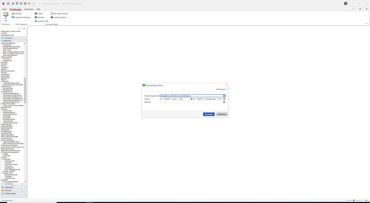The height and width of the screenshot is (203, 370).
Task: Open Anlagenbuchhaltung from the ribbon
Action: point(21,18)
